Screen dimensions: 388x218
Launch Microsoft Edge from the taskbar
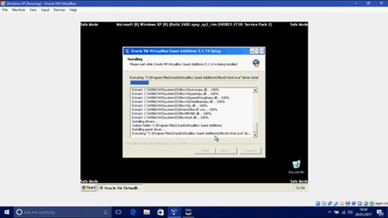pyautogui.click(x=133, y=212)
